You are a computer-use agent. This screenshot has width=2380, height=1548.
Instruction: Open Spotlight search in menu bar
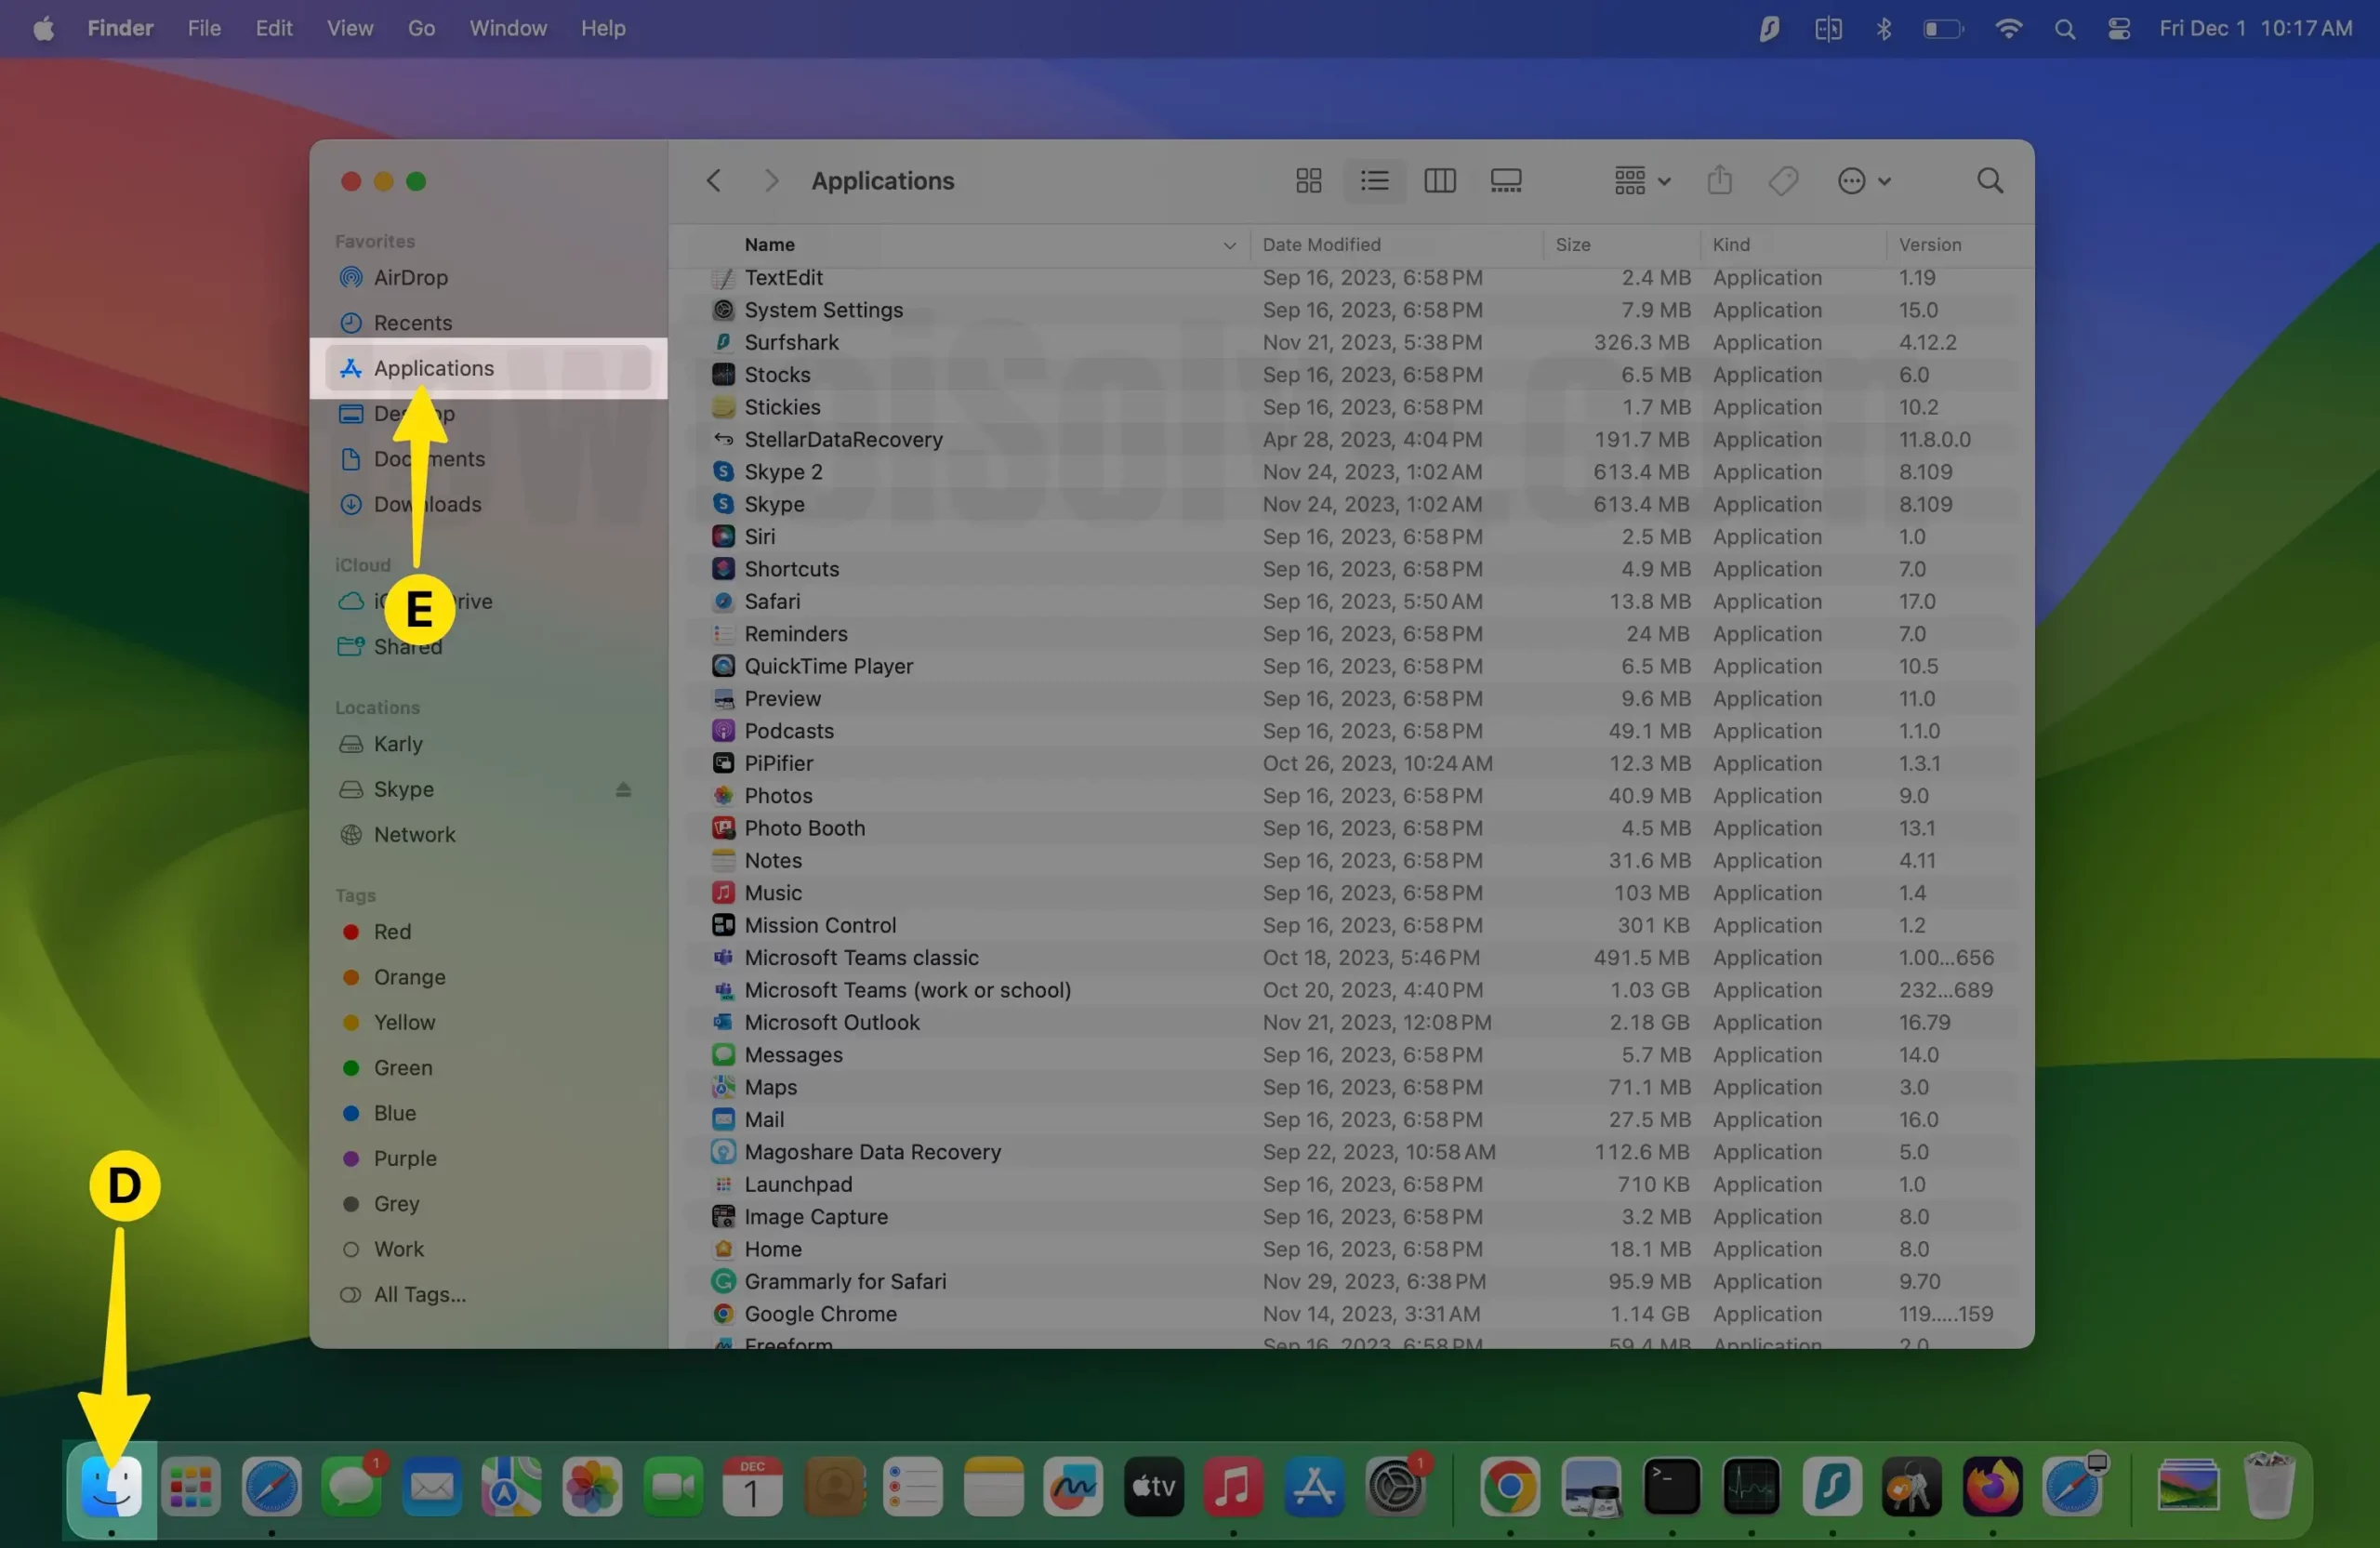pyautogui.click(x=2064, y=29)
